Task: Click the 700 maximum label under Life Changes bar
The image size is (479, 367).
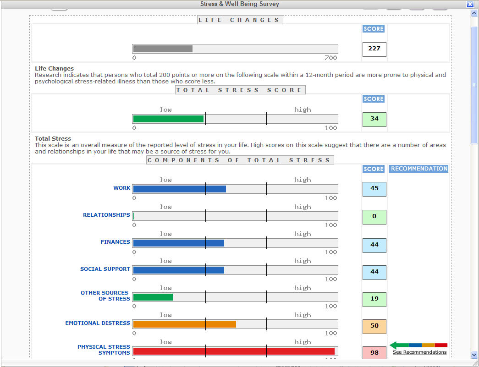Action: click(331, 58)
